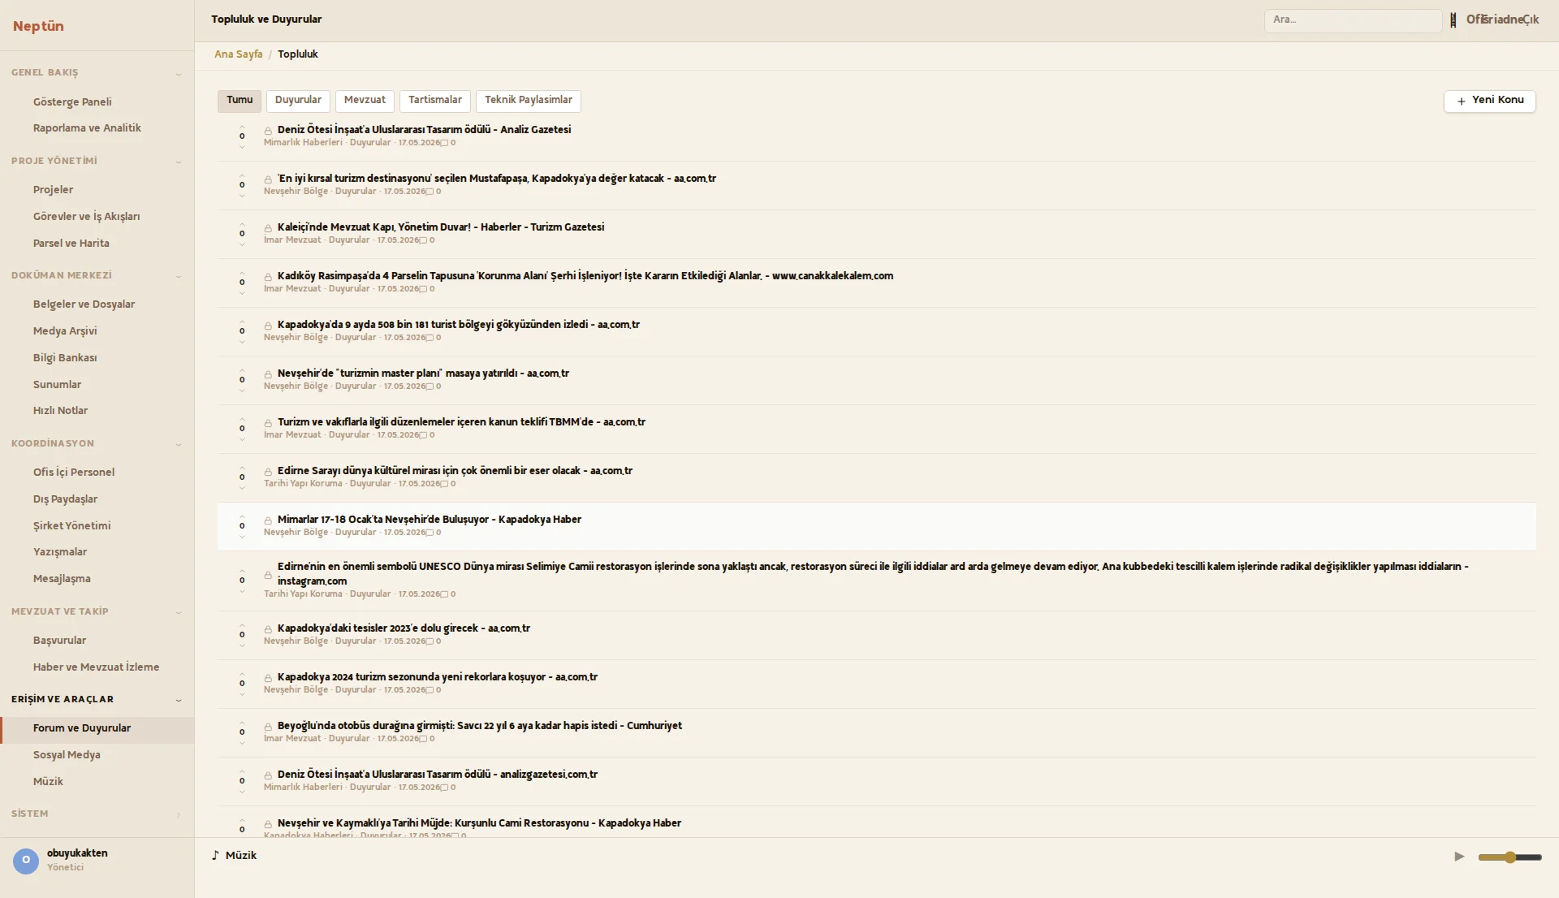Switch to the Tartismalar tab
Image resolution: width=1559 pixels, height=898 pixels.
pyautogui.click(x=435, y=100)
